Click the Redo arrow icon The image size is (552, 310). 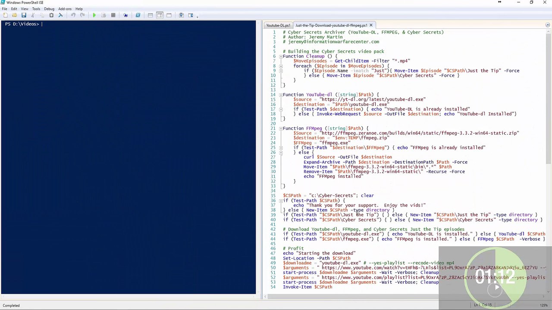click(82, 15)
